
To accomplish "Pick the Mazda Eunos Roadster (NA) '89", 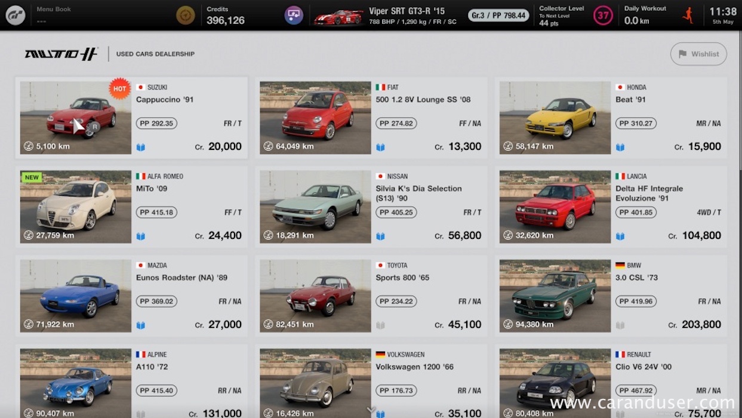I will click(x=131, y=296).
